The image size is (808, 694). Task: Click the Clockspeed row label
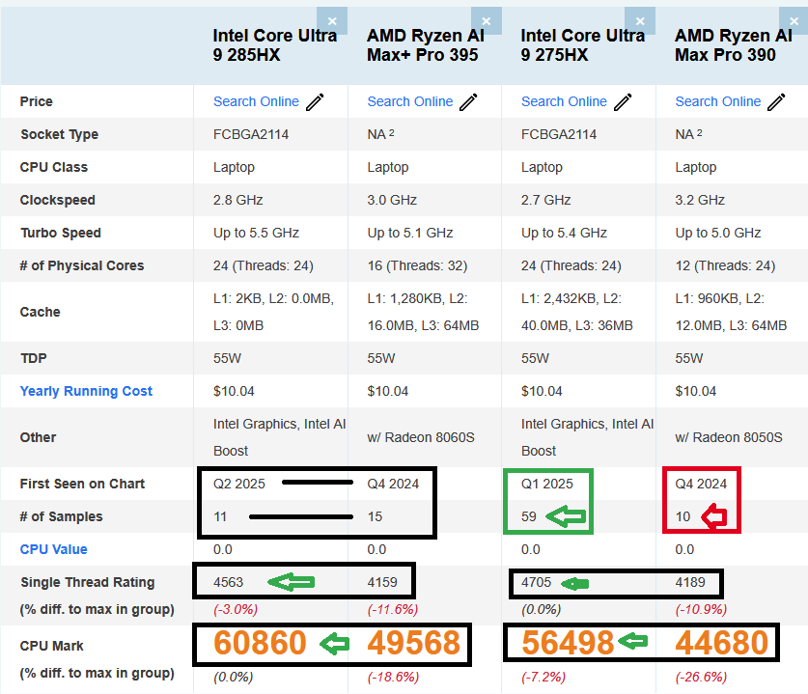tap(58, 200)
